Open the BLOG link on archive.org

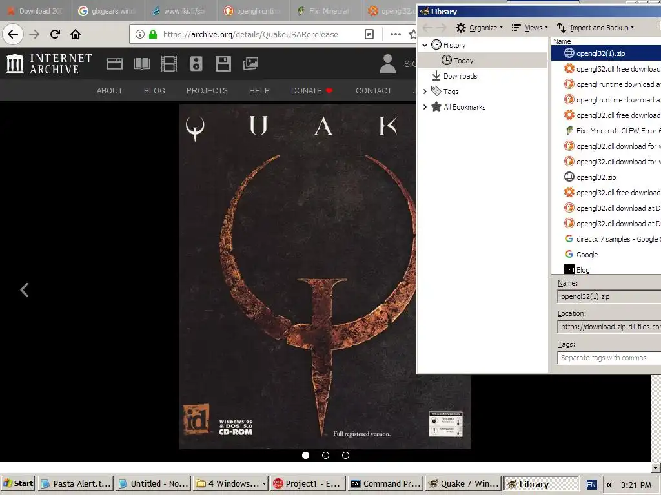point(154,90)
